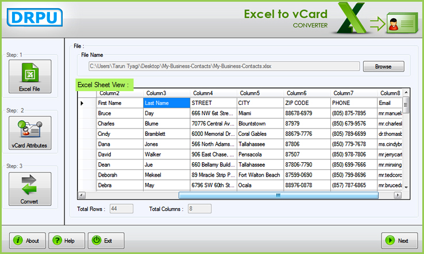This screenshot has width=424, height=254.
Task: Select the STREET cell
Action: tap(213, 103)
